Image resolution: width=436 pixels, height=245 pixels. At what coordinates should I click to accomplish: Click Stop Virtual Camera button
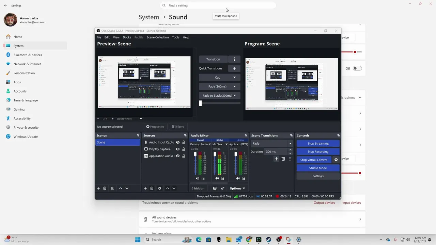pyautogui.click(x=314, y=160)
